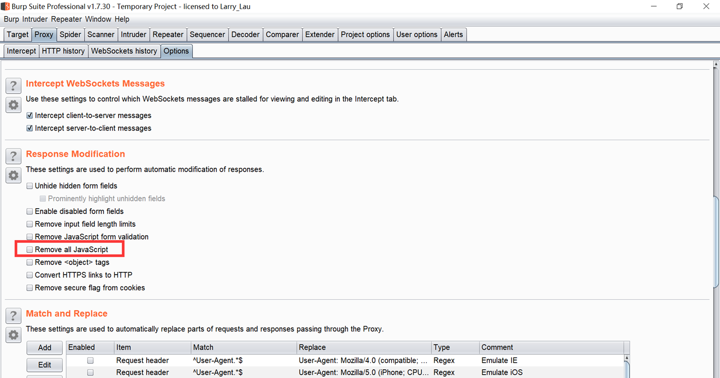Go to the Project options tab
This screenshot has height=378, width=720.
click(365, 34)
